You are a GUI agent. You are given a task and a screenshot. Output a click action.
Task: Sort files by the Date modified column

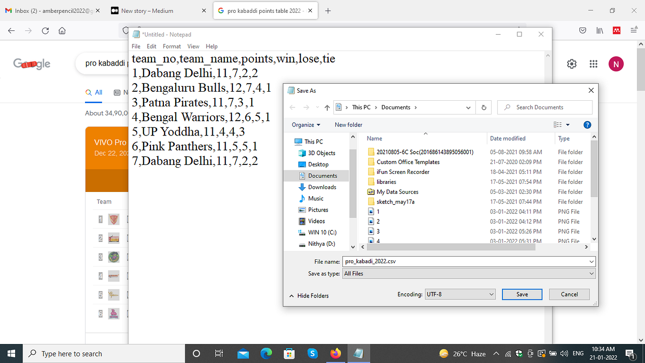(508, 138)
